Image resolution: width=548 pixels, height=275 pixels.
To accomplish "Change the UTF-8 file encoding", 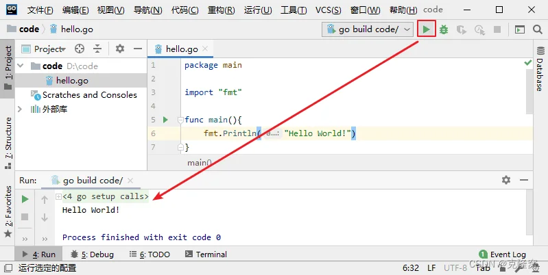I will pos(455,268).
